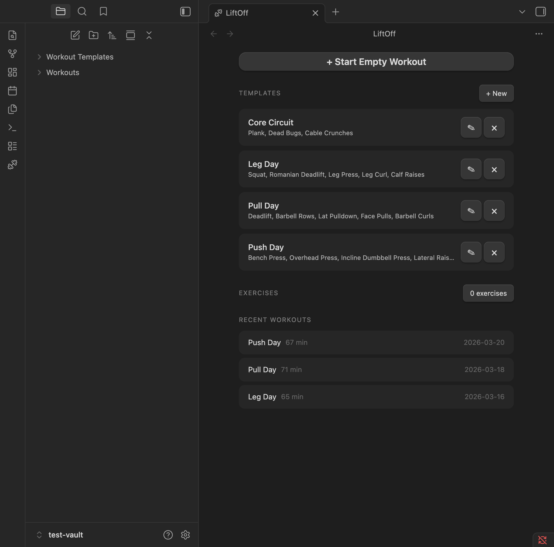This screenshot has width=554, height=547.
Task: Open the test-vault vault switcher
Action: 60,535
